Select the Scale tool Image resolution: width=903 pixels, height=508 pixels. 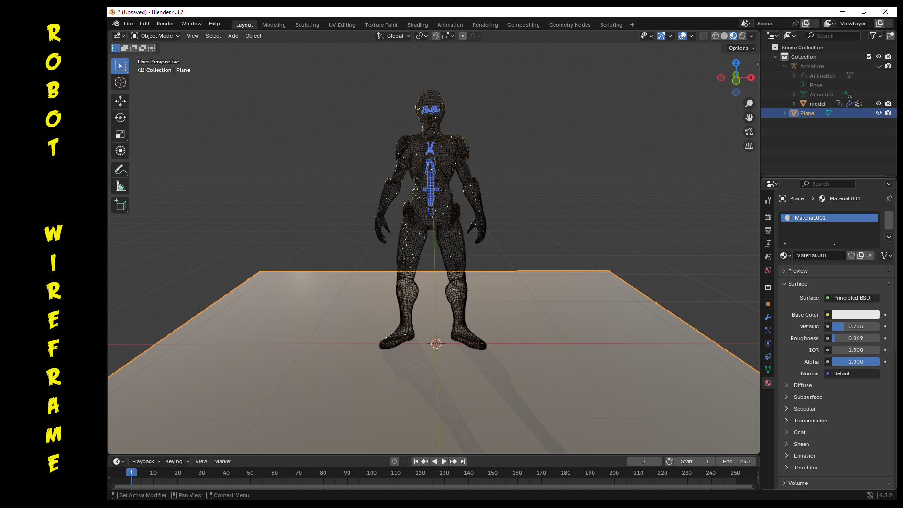[120, 134]
